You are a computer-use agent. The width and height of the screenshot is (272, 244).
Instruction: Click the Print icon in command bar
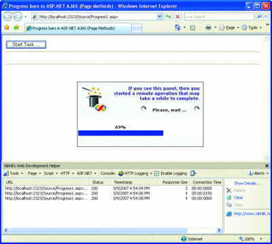tap(208, 28)
